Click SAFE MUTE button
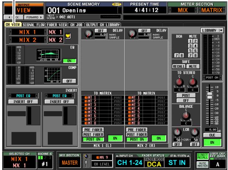Viewport: 228px width, 170px height. point(193,66)
